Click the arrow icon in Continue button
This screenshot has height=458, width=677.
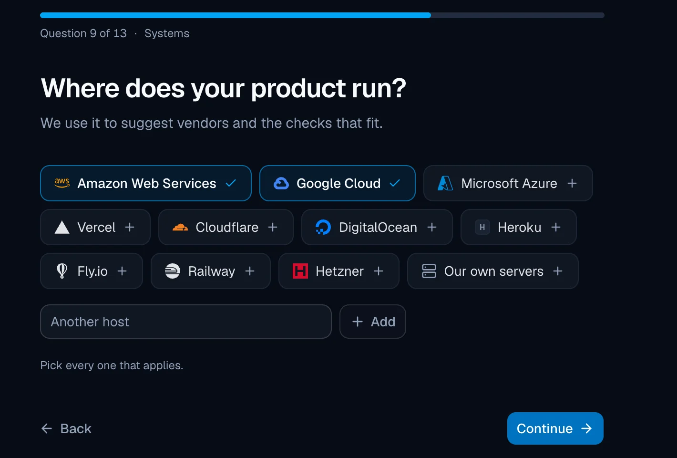coord(587,428)
